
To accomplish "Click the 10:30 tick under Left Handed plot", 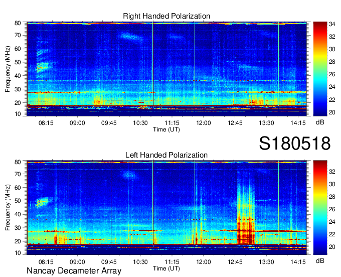I will (140, 262).
